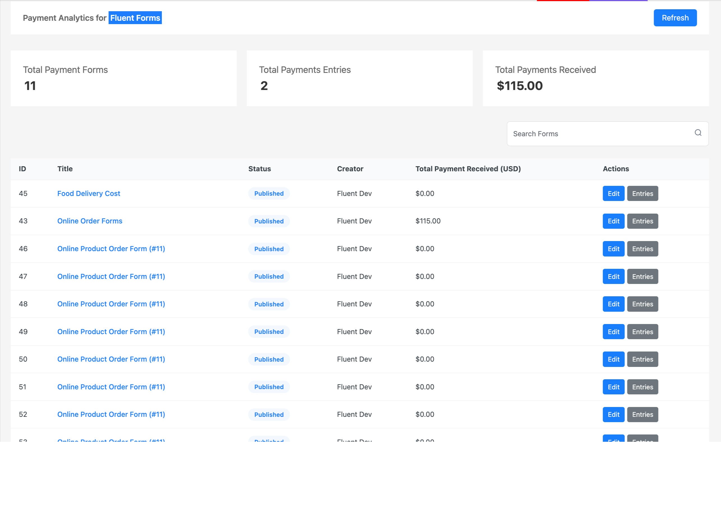Click Entries in row ID 51
Screen dimensions: 721x511
(x=642, y=387)
